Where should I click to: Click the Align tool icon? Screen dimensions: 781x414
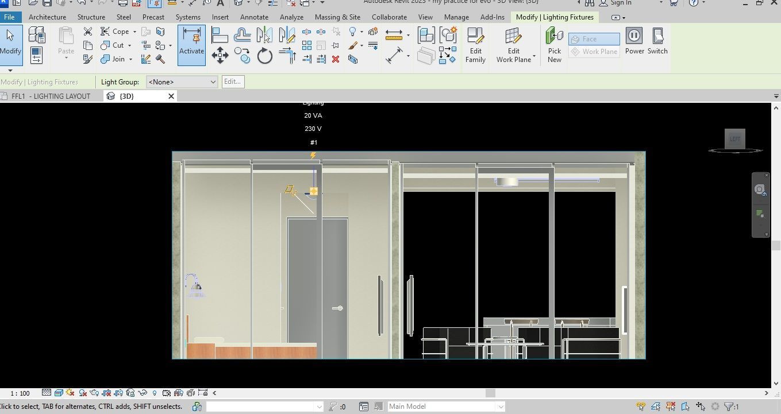point(220,36)
